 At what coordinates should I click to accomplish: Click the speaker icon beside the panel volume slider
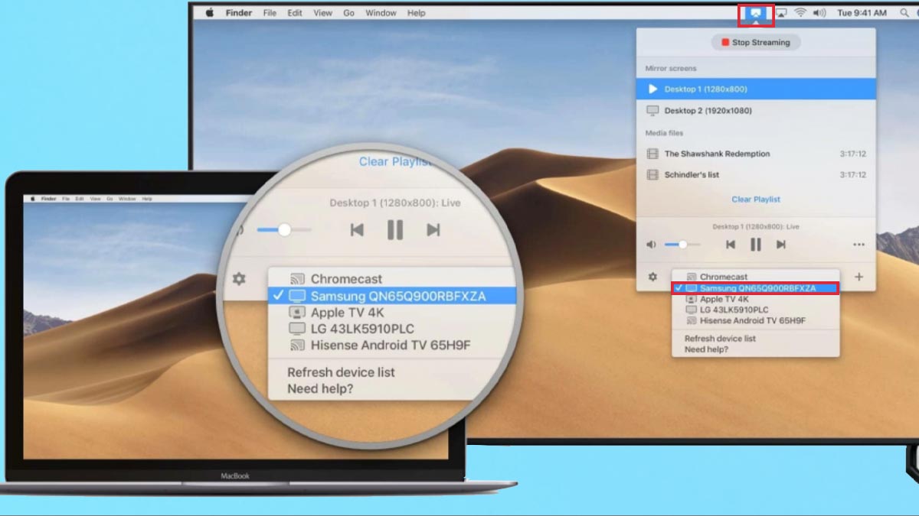[652, 245]
